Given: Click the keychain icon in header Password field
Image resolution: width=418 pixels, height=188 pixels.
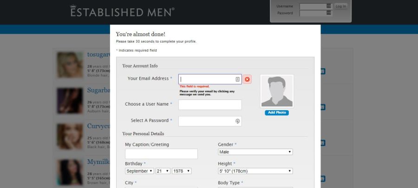Looking at the screenshot, I should [329, 13].
